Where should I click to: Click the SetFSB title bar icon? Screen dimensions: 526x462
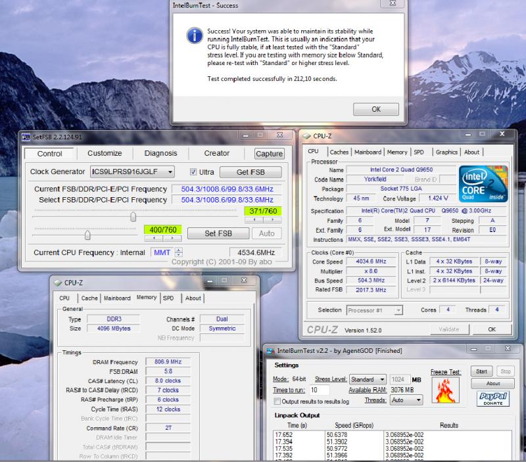pos(26,137)
